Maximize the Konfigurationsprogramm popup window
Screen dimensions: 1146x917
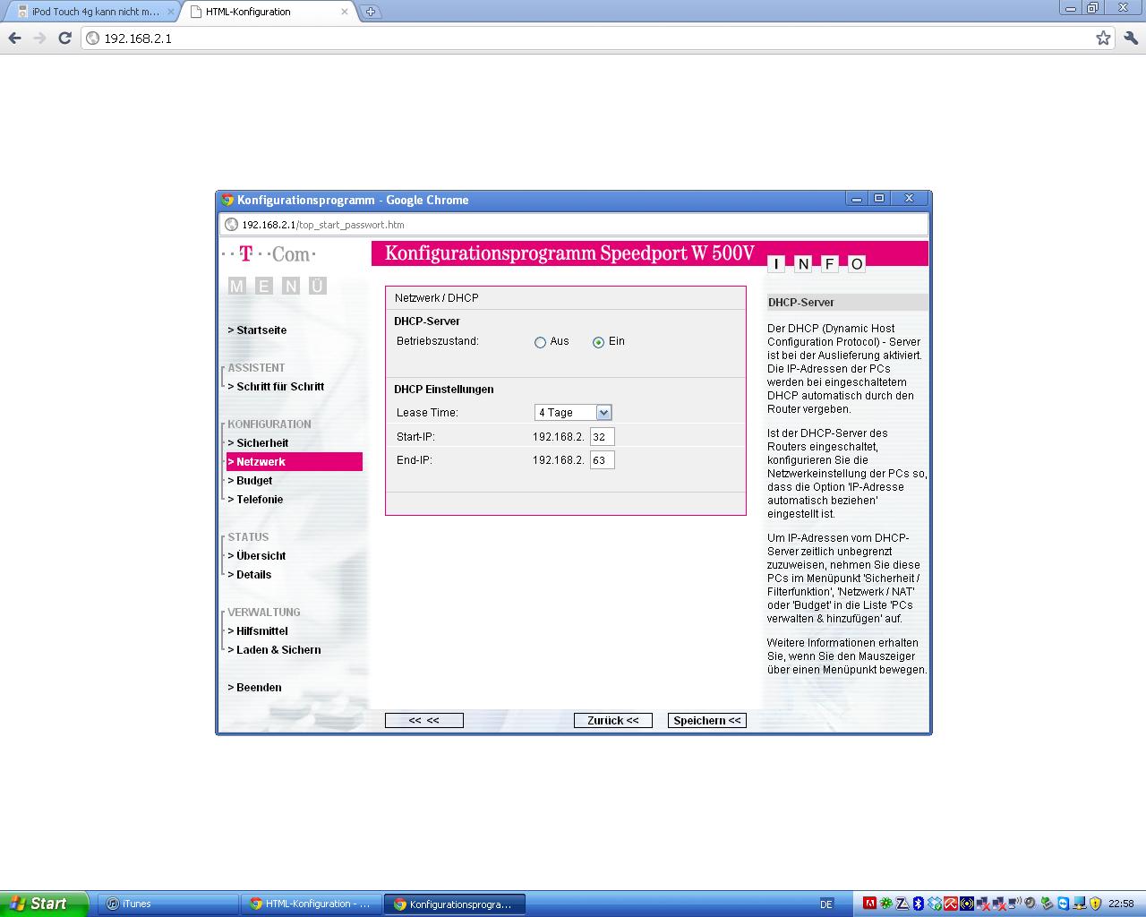879,199
